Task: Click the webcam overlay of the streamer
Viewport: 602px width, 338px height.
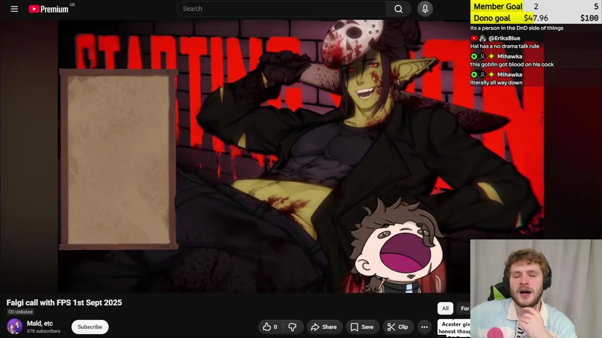Action: (536, 289)
